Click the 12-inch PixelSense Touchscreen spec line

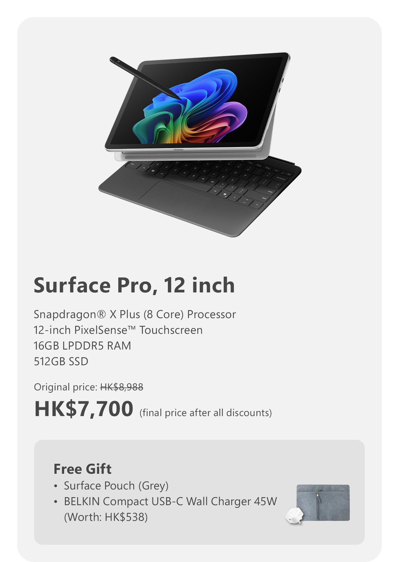pyautogui.click(x=118, y=330)
